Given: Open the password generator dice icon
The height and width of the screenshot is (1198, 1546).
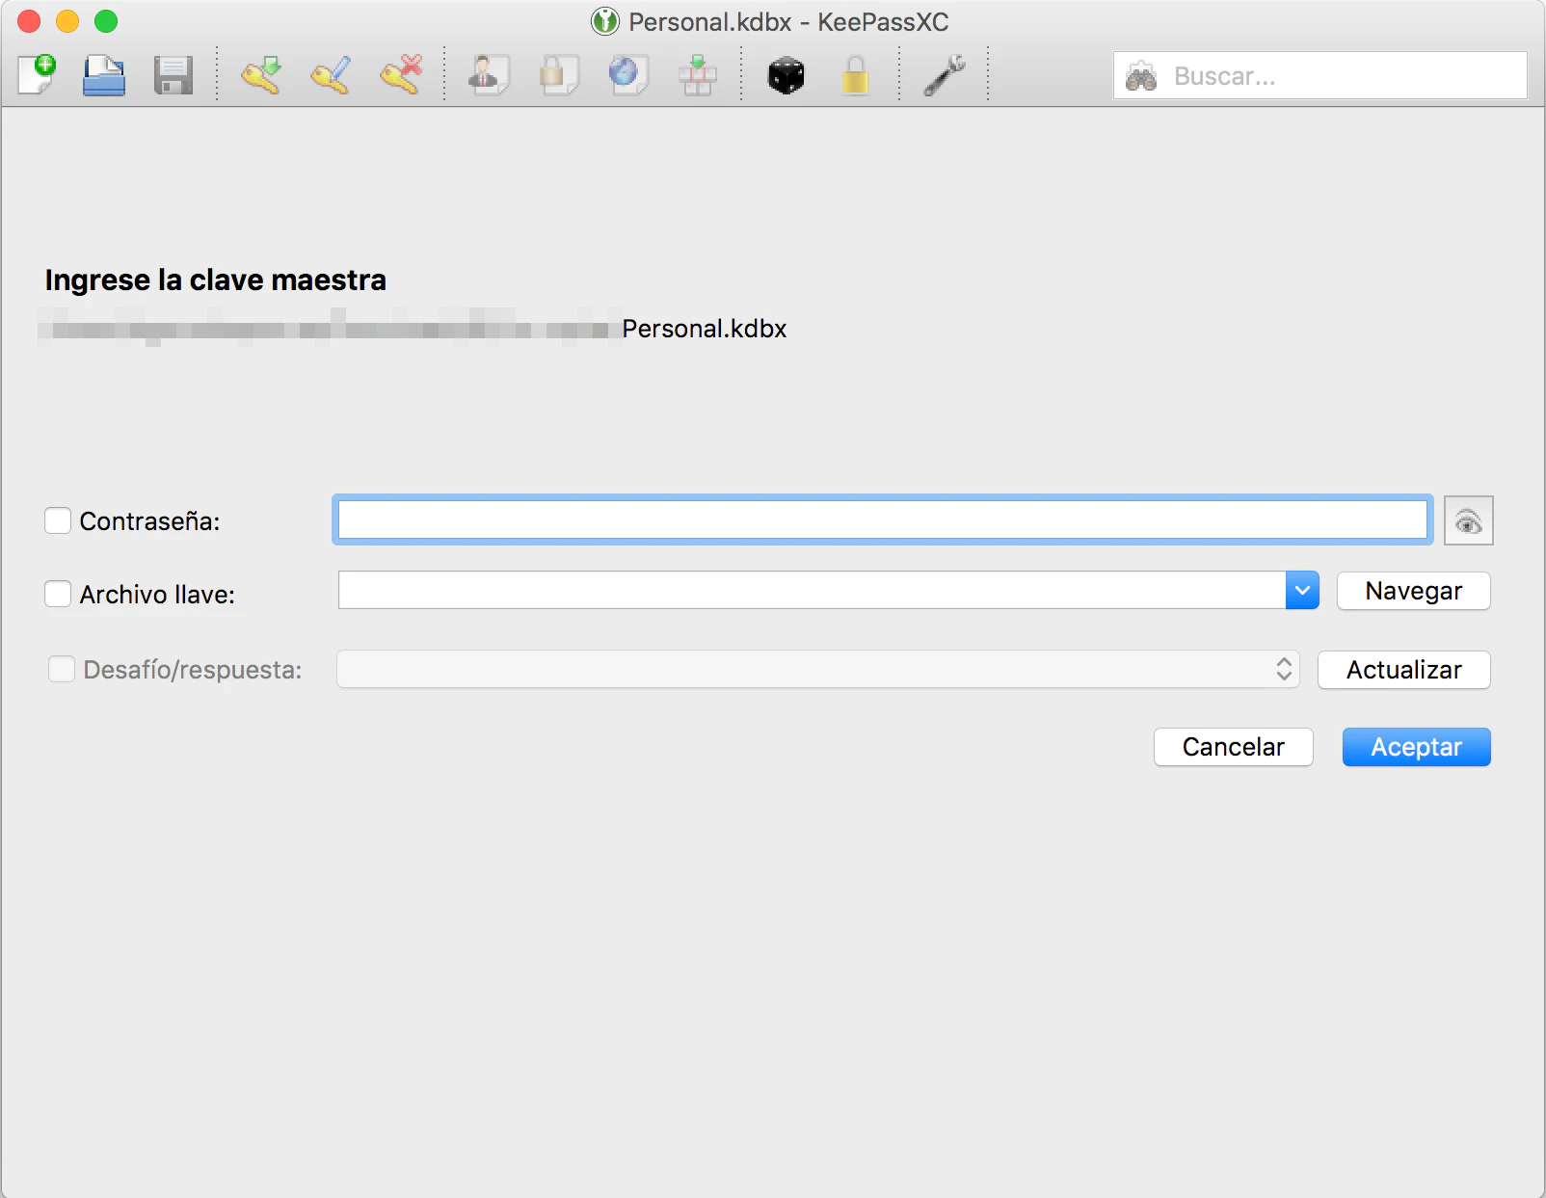Looking at the screenshot, I should click(x=786, y=75).
